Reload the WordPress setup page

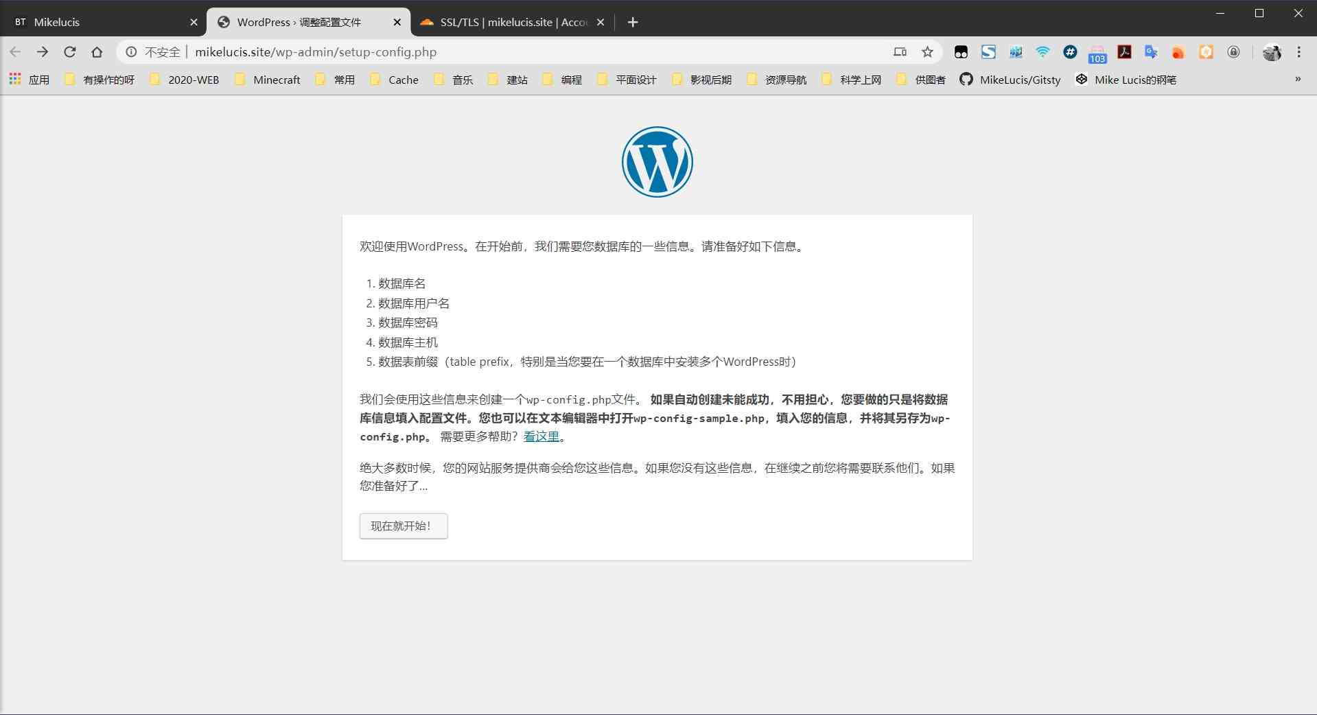coord(70,51)
